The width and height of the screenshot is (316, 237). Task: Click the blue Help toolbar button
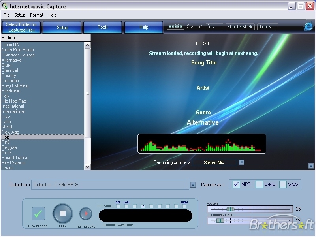tap(144, 27)
